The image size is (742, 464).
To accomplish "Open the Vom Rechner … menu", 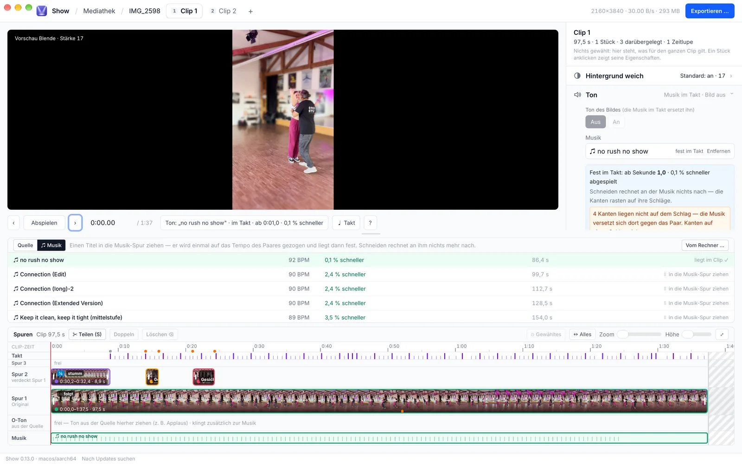I will pyautogui.click(x=705, y=245).
